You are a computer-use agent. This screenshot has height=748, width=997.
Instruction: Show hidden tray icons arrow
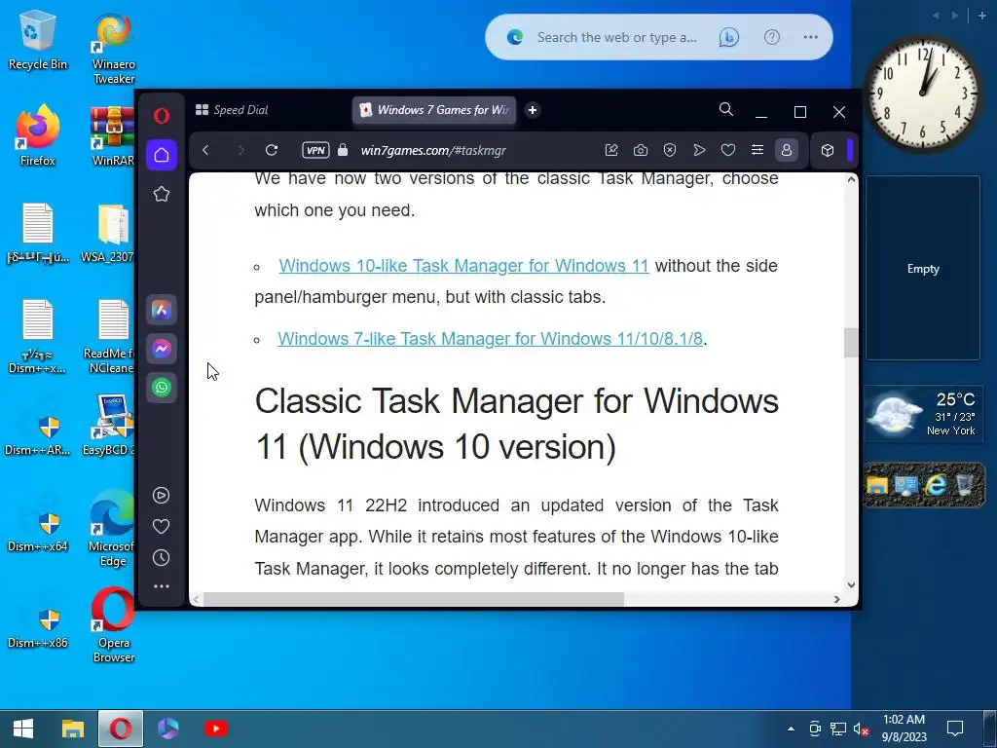click(x=791, y=729)
